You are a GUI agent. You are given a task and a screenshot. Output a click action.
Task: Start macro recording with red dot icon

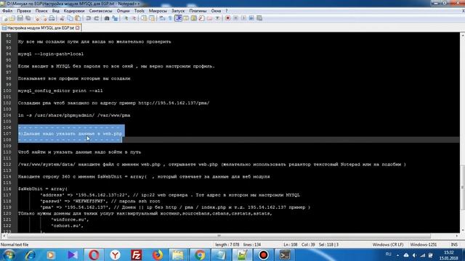[x=227, y=18]
